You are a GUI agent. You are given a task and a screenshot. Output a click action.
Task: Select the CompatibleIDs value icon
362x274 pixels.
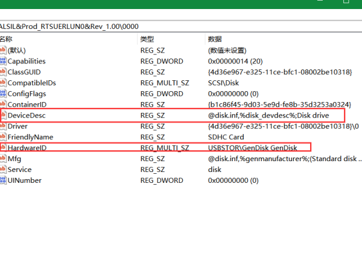pos(2,83)
